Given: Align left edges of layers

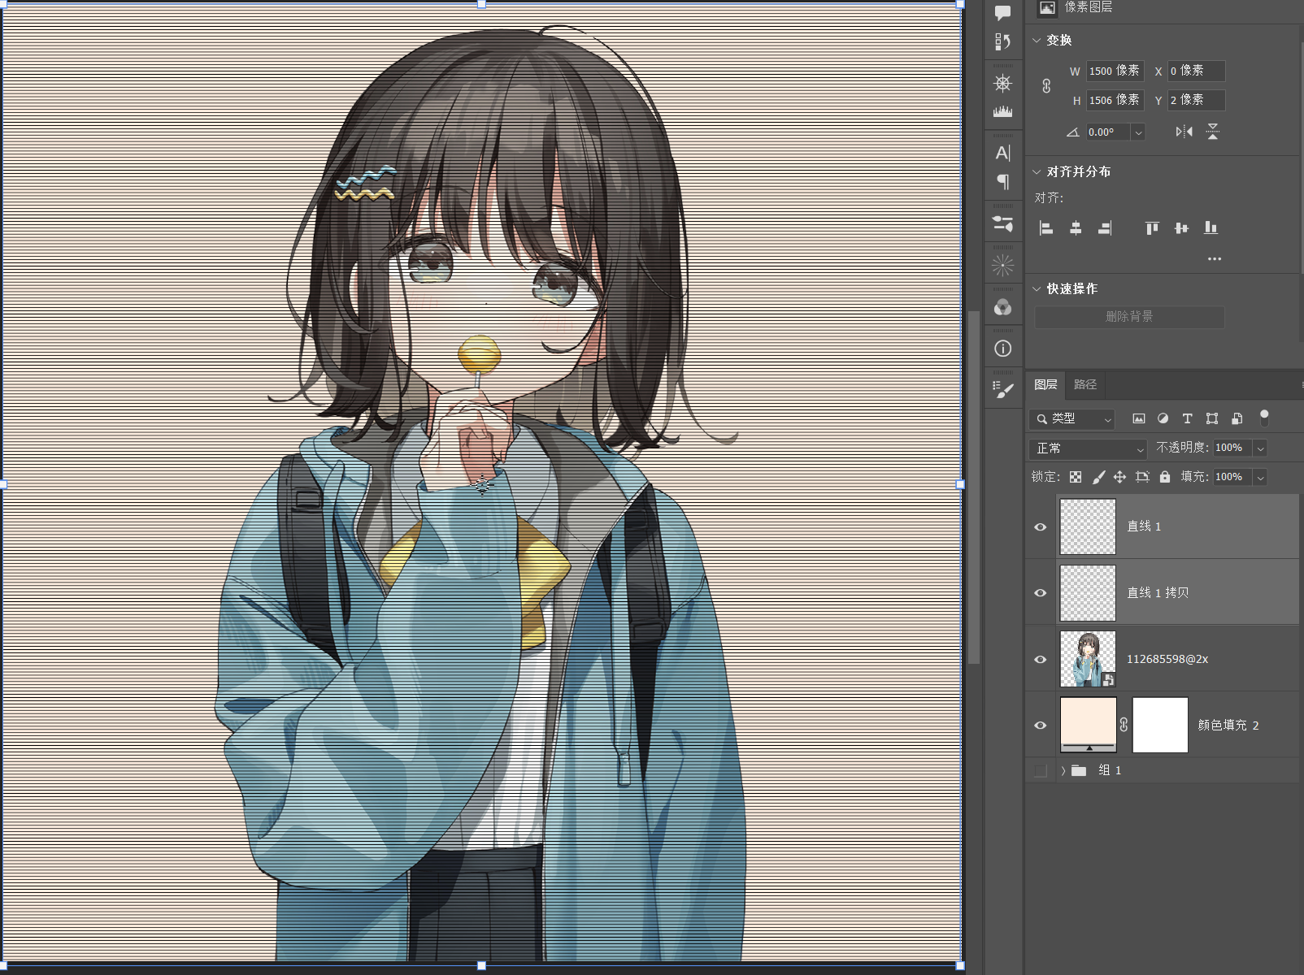Looking at the screenshot, I should coord(1046,228).
